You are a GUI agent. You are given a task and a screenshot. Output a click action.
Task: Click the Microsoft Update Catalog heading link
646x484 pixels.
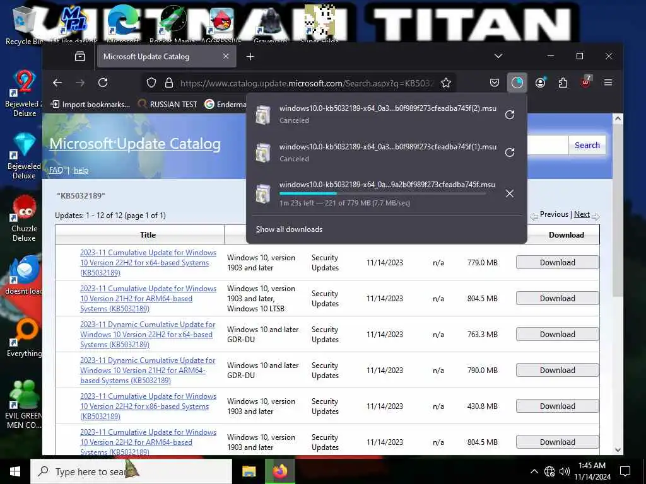135,144
